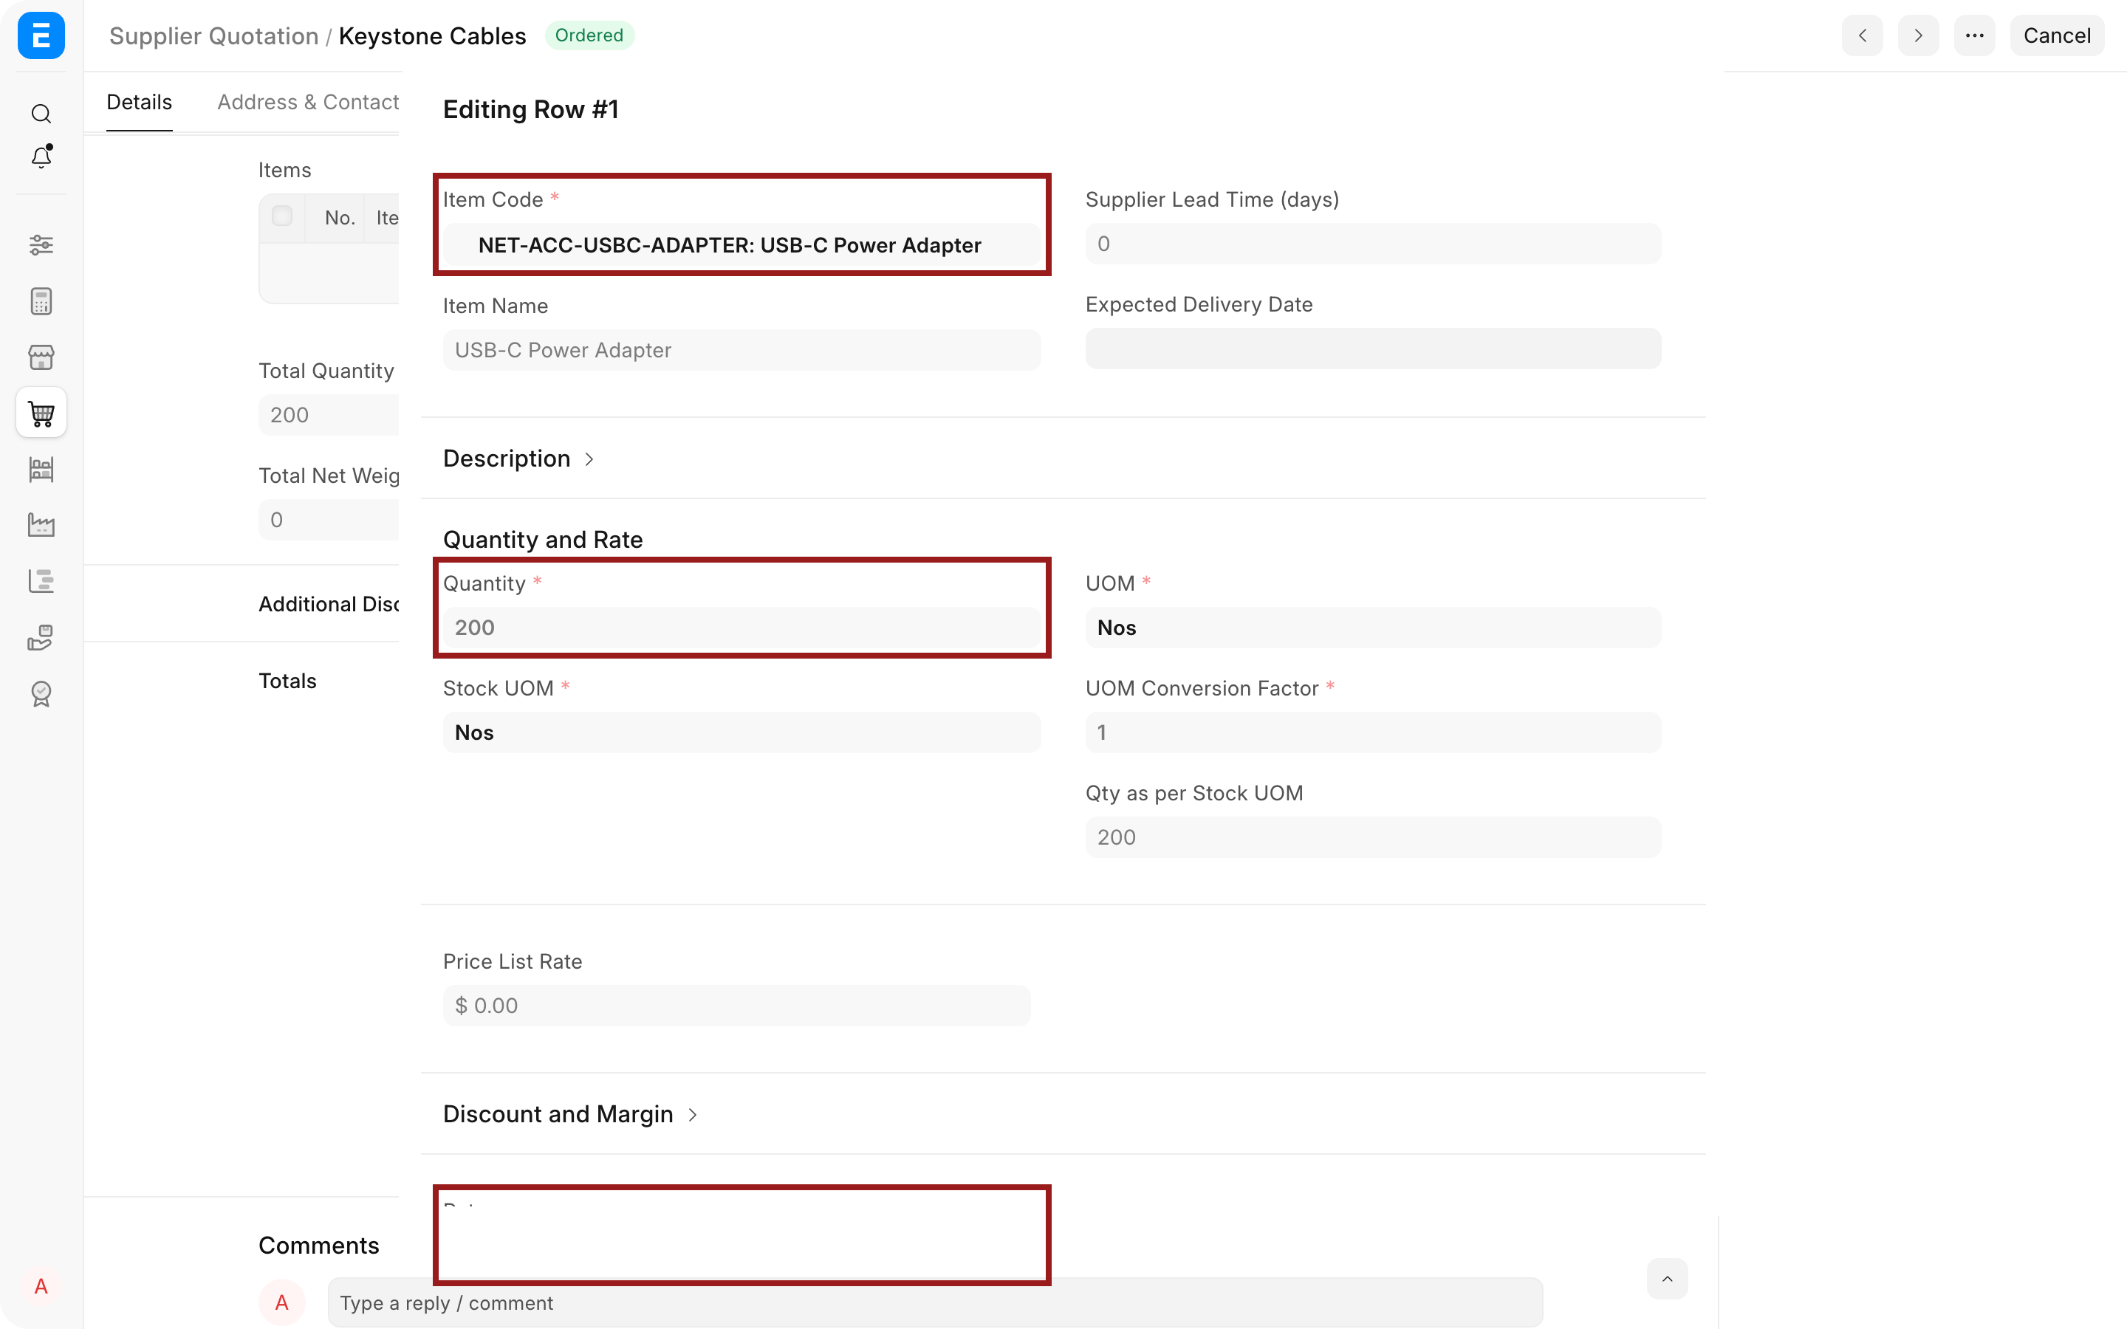Open the buying cart sidebar icon

click(41, 412)
